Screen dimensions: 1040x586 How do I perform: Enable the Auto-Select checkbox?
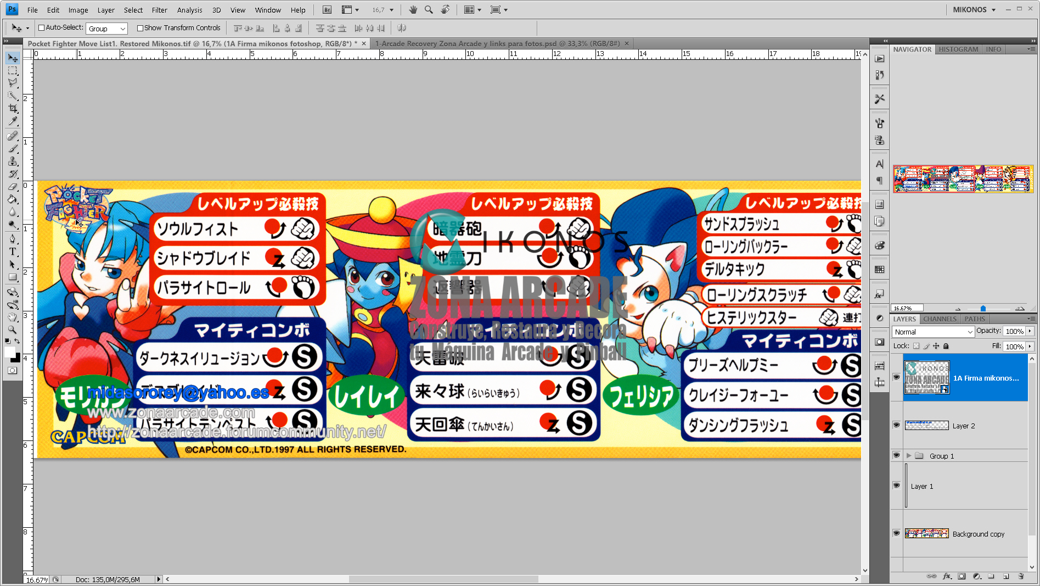click(x=42, y=27)
